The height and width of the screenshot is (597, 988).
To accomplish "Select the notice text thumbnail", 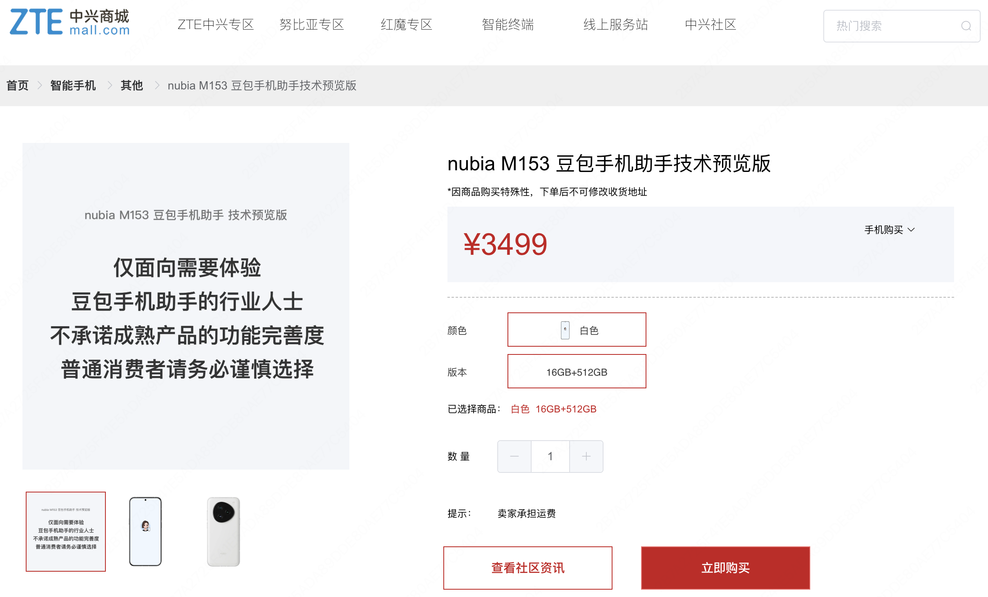I will coord(66,531).
